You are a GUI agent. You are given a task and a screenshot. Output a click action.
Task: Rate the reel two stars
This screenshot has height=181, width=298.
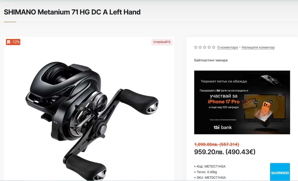click(x=200, y=47)
